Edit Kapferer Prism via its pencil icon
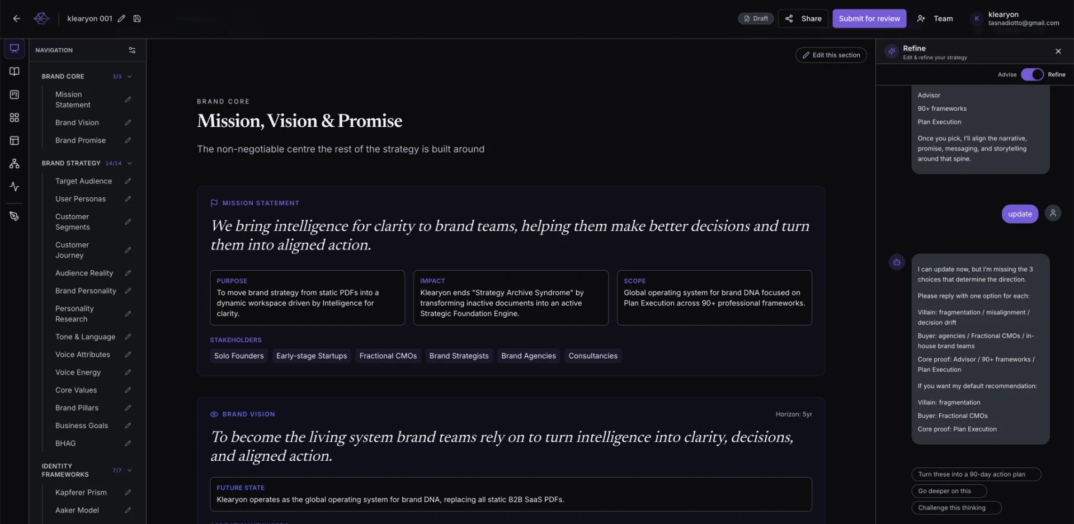Screen dimensions: 1074x524 (x=128, y=493)
